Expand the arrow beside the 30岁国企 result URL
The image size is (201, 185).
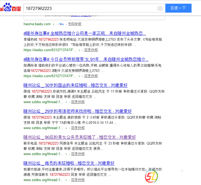[x=66, y=102]
